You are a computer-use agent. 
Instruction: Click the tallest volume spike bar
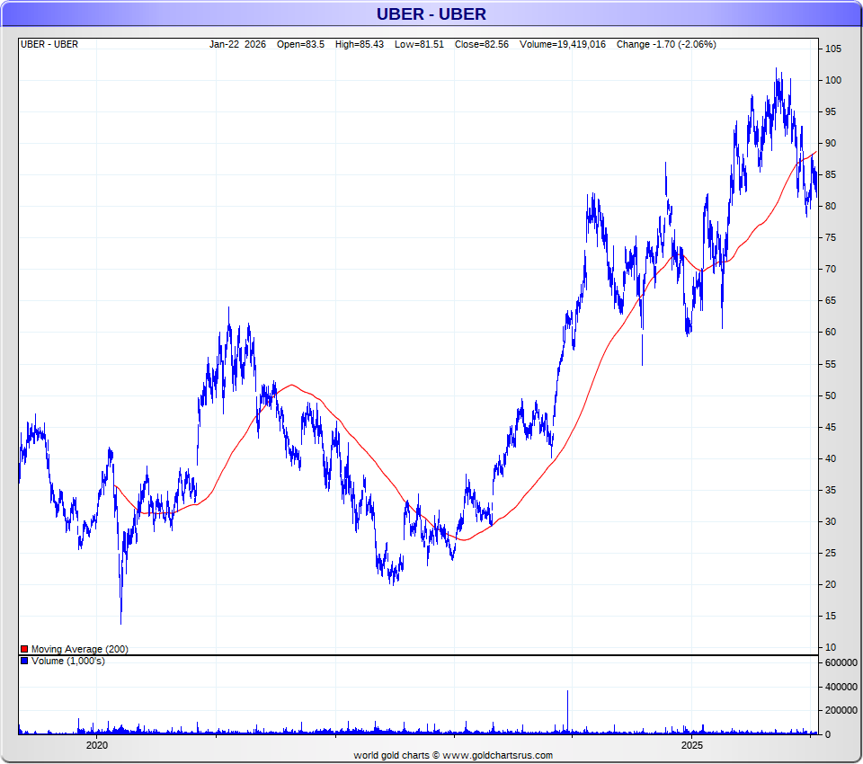[568, 712]
